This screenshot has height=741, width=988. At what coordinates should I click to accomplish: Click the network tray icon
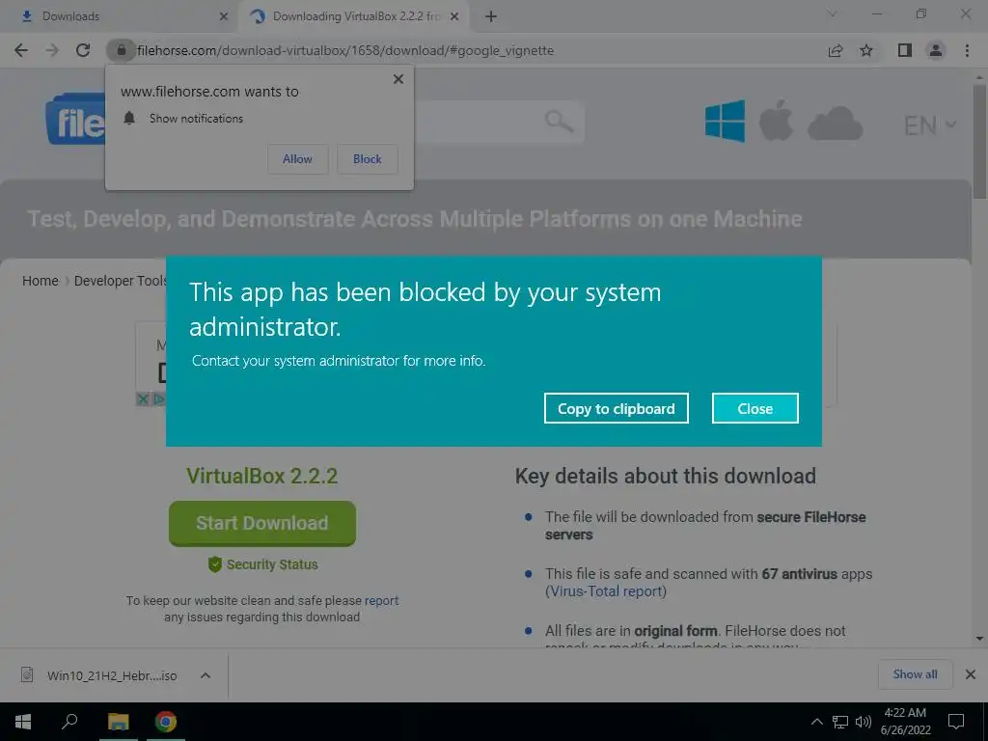click(x=840, y=722)
